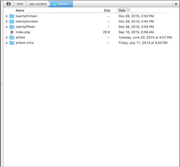Image resolution: width=180 pixels, height=167 pixels.
Task: Select the twentythirteen folder name
Action: 26,16
